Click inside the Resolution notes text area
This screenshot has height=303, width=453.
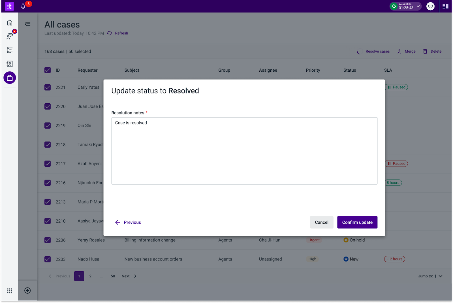click(x=244, y=151)
